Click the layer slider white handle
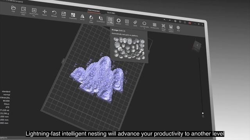This screenshot has height=140, width=250. point(203,113)
